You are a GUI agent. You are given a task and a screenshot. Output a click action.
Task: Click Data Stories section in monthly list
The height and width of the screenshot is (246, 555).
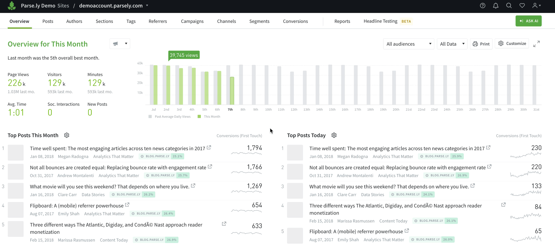click(x=93, y=195)
